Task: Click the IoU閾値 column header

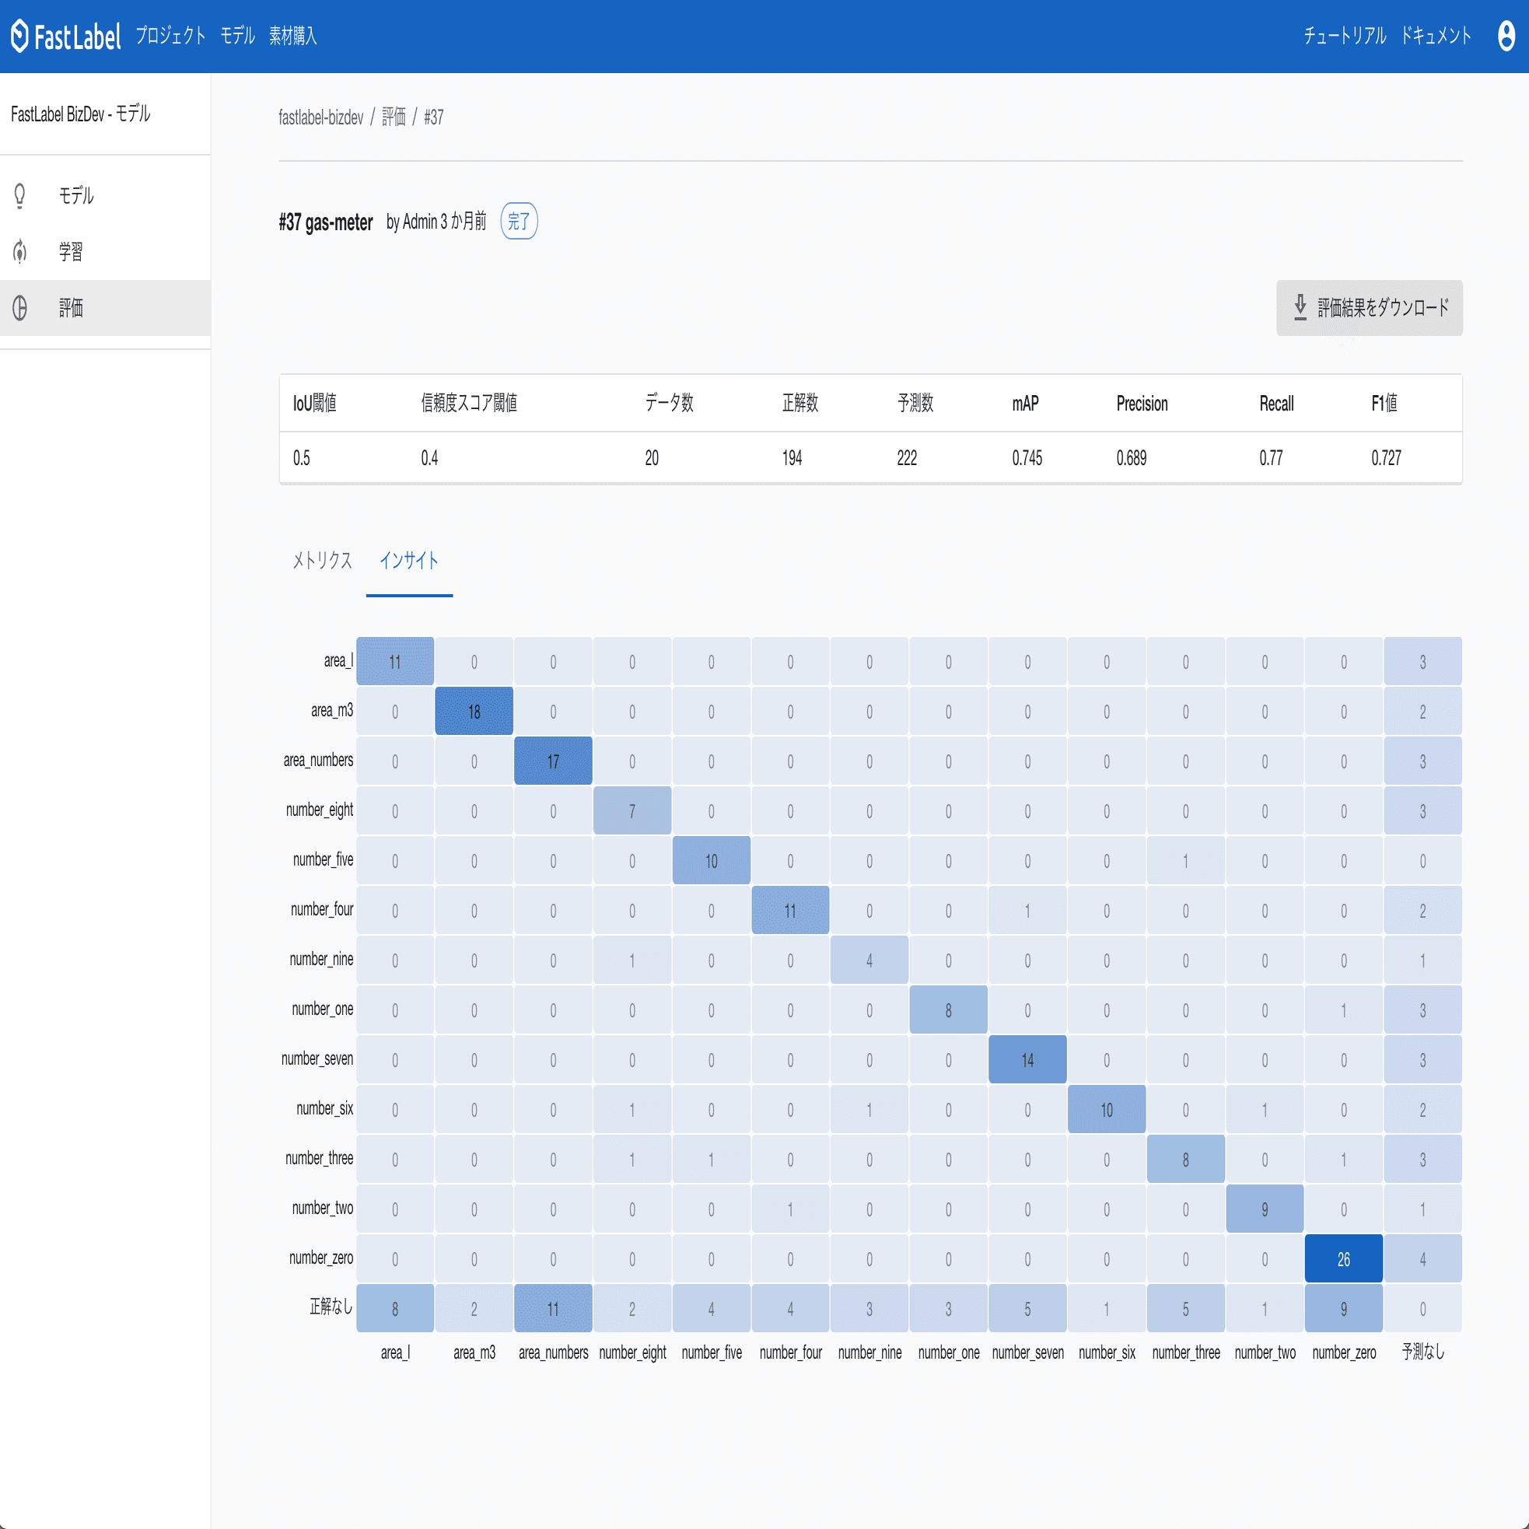Action: (315, 403)
